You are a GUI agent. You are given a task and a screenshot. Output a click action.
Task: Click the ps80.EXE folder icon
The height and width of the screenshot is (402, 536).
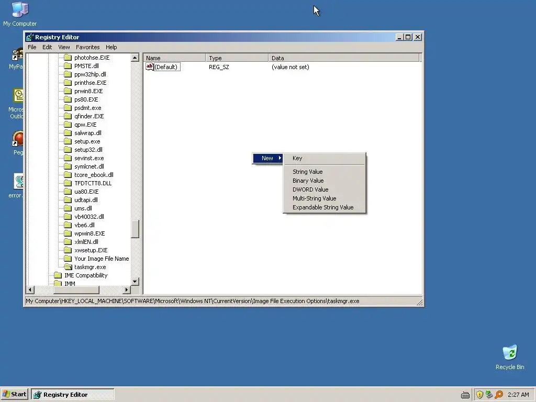click(x=68, y=99)
